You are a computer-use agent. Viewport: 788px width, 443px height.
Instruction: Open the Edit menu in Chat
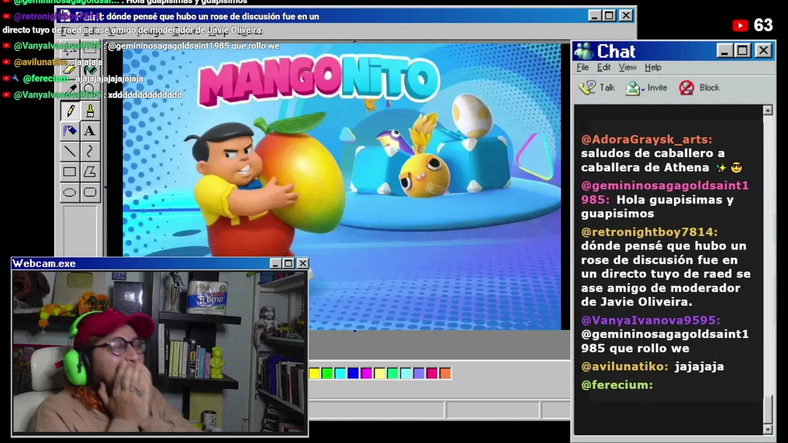coord(604,67)
